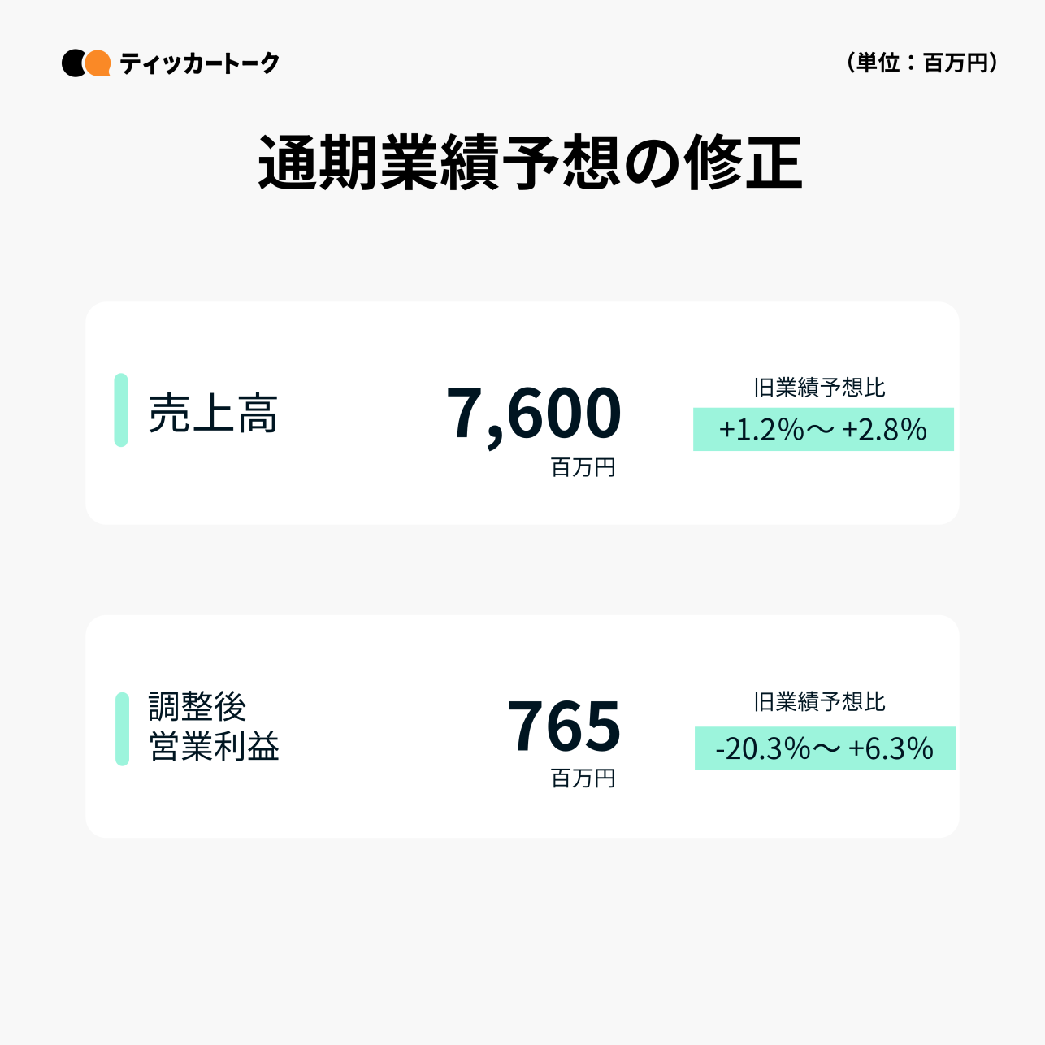This screenshot has width=1045, height=1045.
Task: Click the black circle in the logo
Action: pyautogui.click(x=72, y=63)
